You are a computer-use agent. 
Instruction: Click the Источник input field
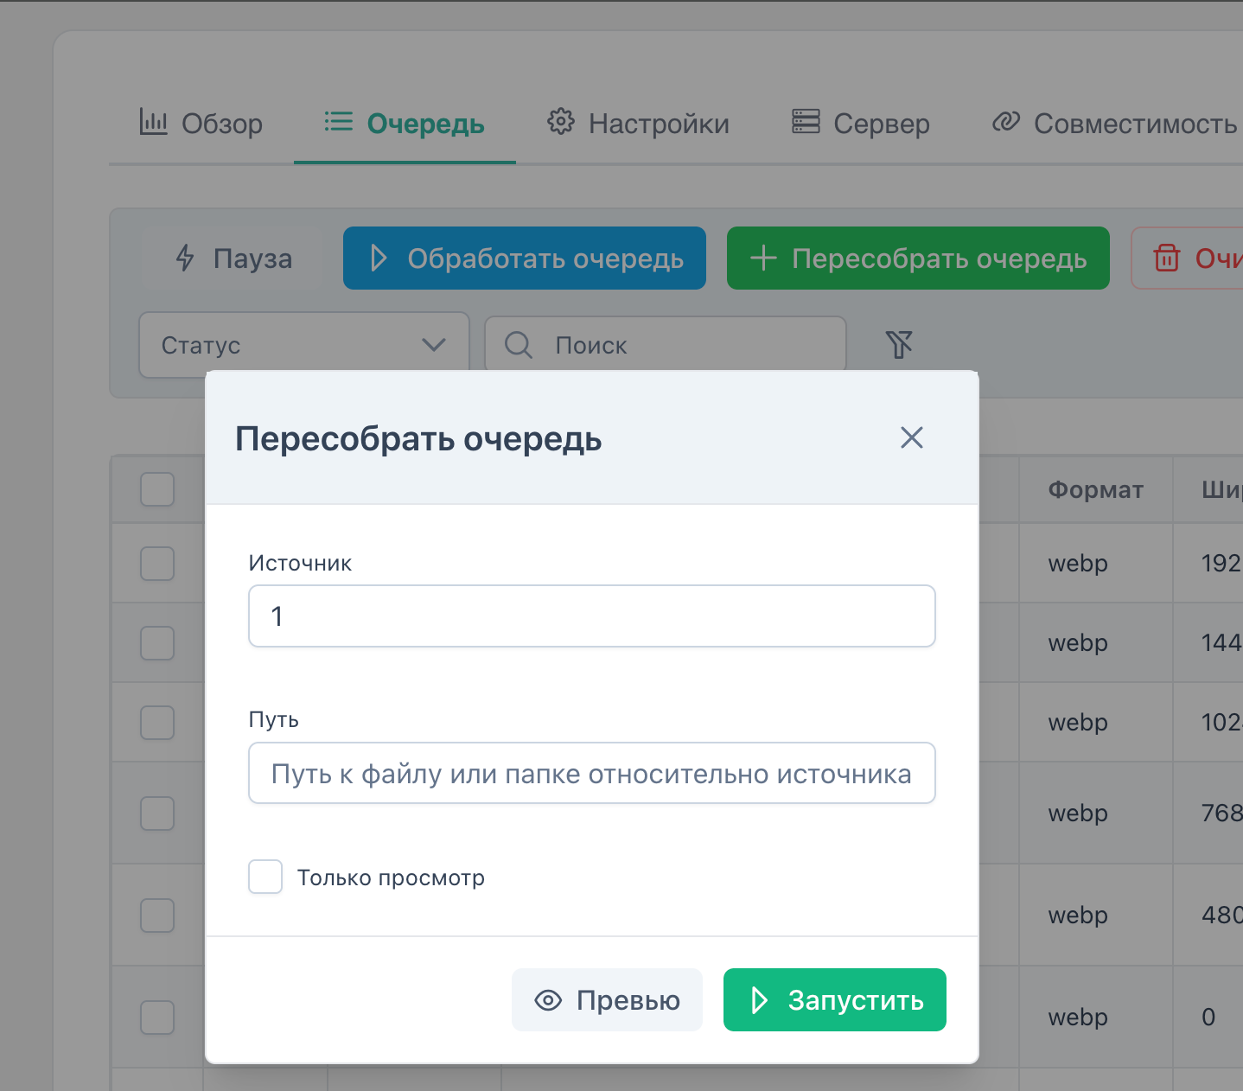coord(592,616)
